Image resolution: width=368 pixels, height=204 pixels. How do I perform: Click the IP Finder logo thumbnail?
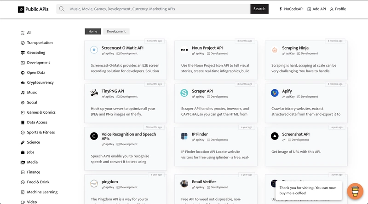pos(184,136)
